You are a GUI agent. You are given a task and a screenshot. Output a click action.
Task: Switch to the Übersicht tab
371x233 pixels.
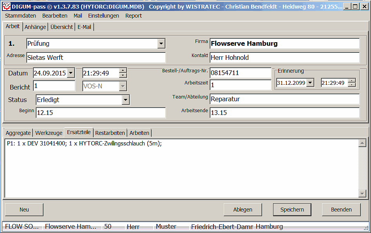62,27
